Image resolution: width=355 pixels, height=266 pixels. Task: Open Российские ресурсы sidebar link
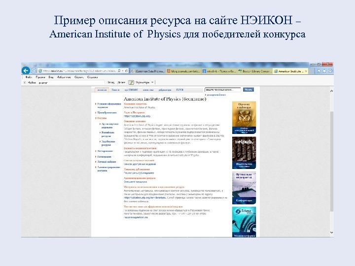[108, 134]
